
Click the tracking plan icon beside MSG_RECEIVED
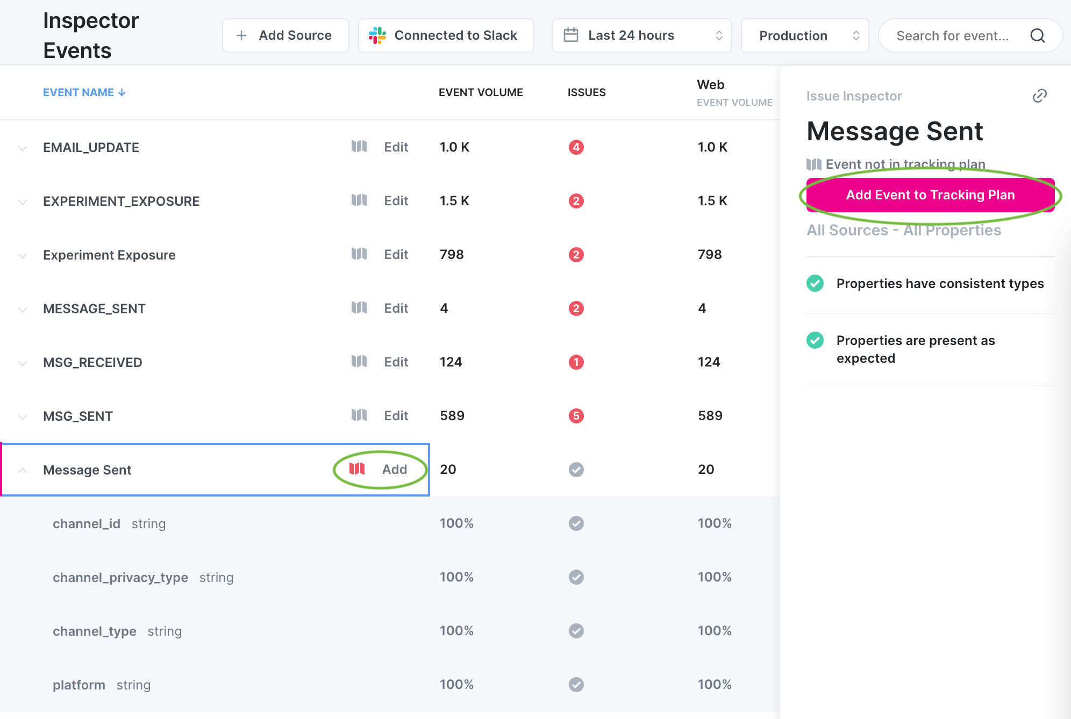[360, 361]
